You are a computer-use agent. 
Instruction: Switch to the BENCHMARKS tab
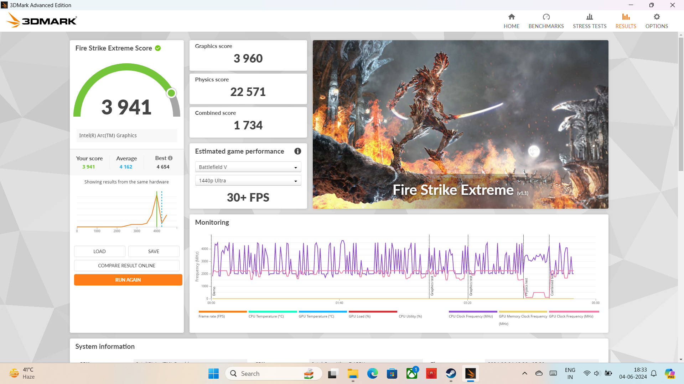[x=546, y=21]
